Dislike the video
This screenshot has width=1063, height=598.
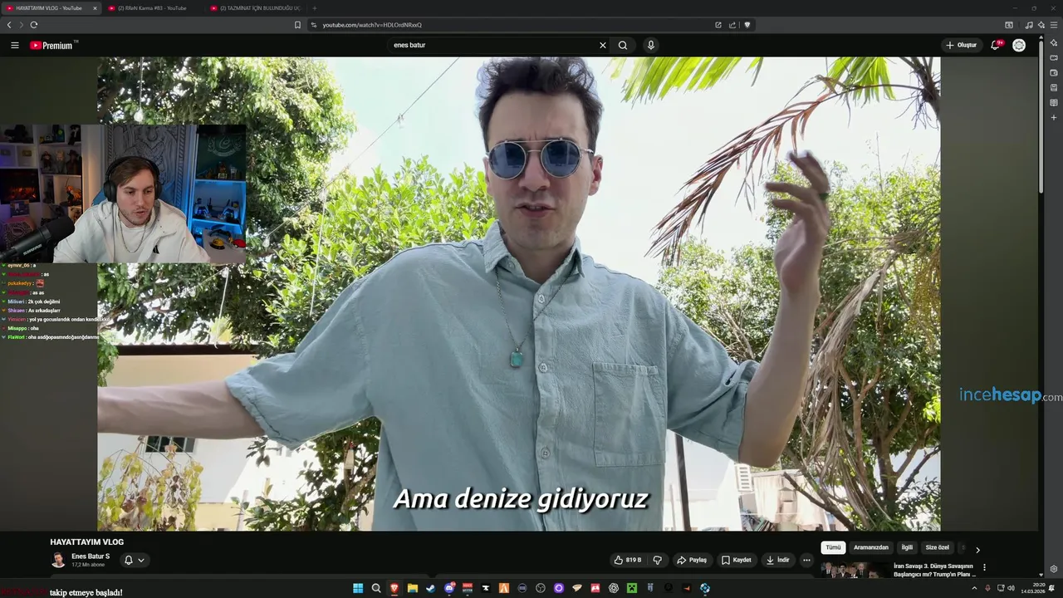658,560
